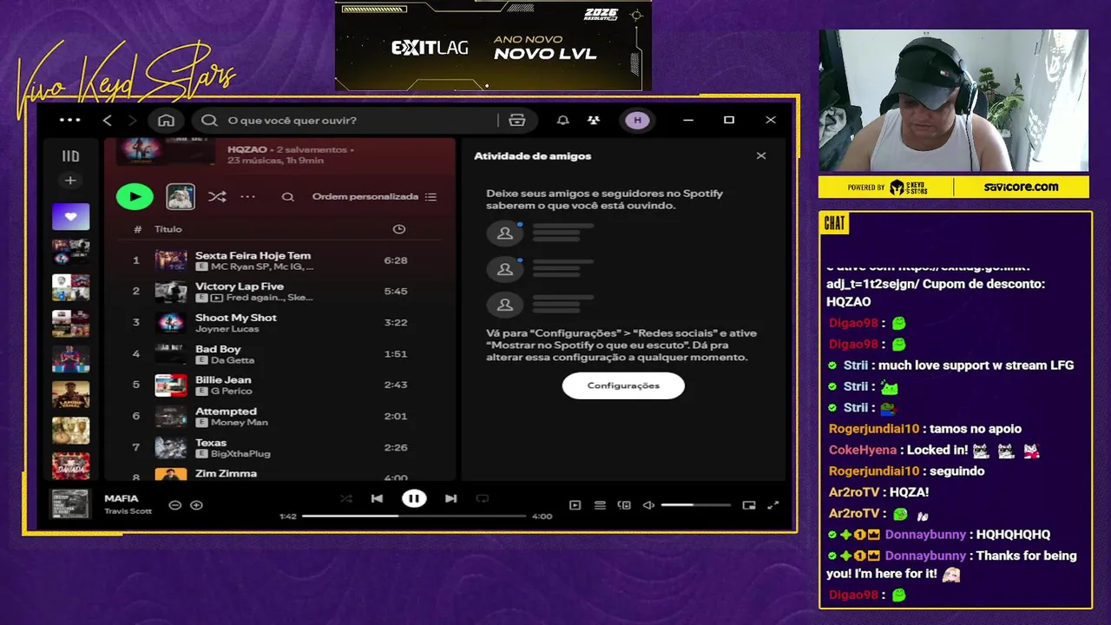Add MAFIA to a playlist with the plus circle
Viewport: 1111px width, 625px height.
[x=196, y=505]
